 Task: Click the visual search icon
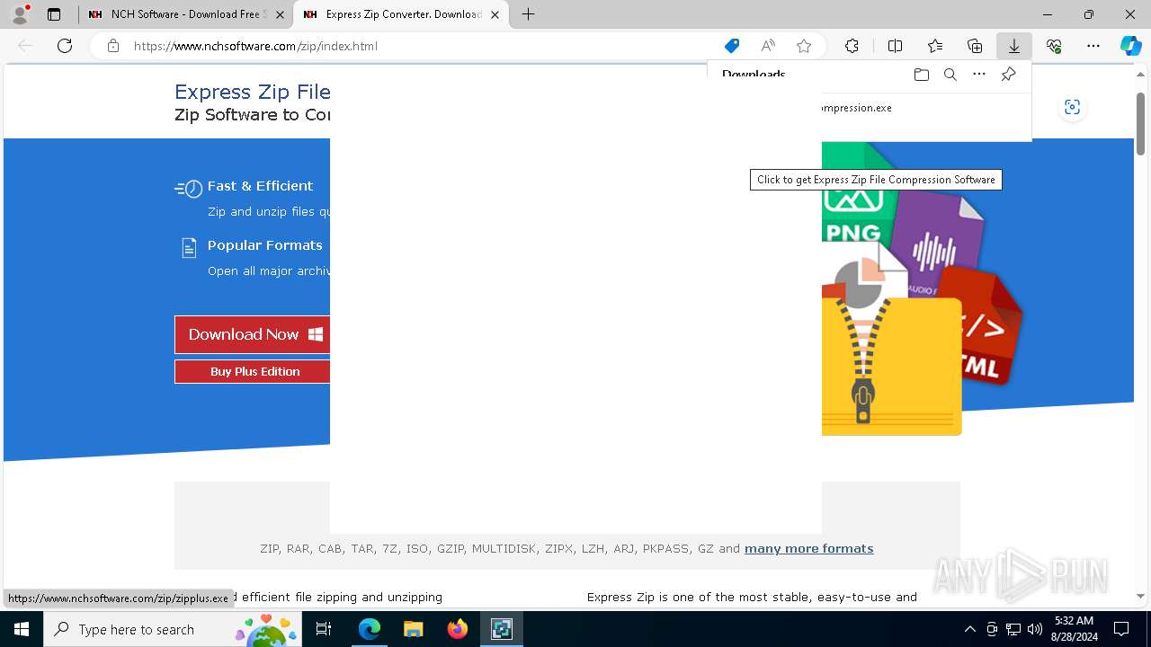[x=1072, y=107]
